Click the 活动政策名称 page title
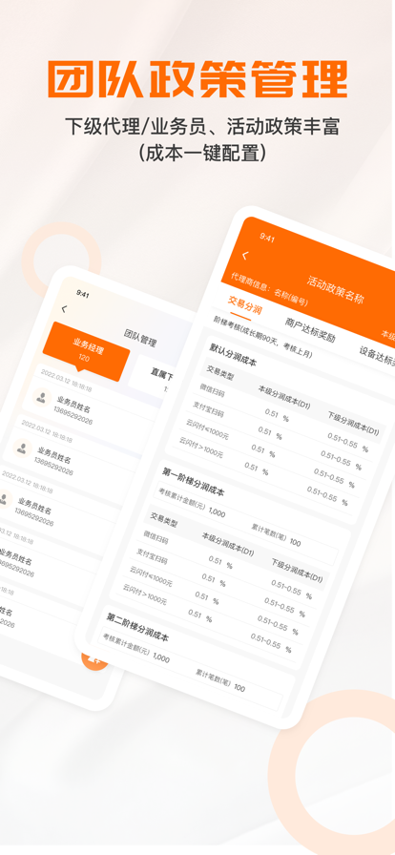 tap(335, 289)
